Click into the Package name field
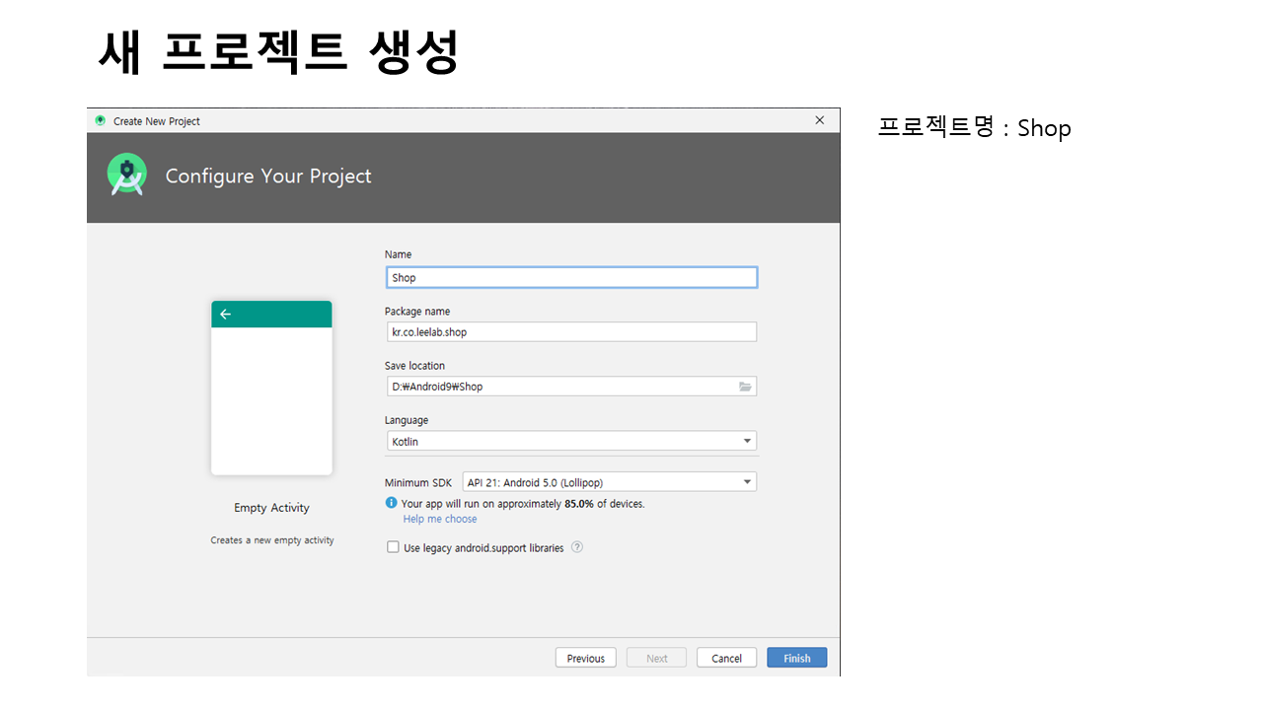1263x710 pixels. pos(570,332)
